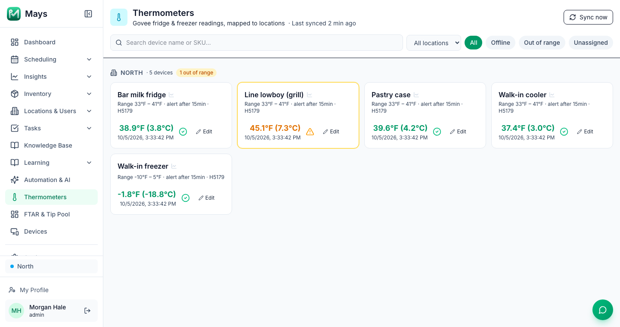Expand the Inventory menu
The width and height of the screenshot is (620, 327).
(52, 94)
